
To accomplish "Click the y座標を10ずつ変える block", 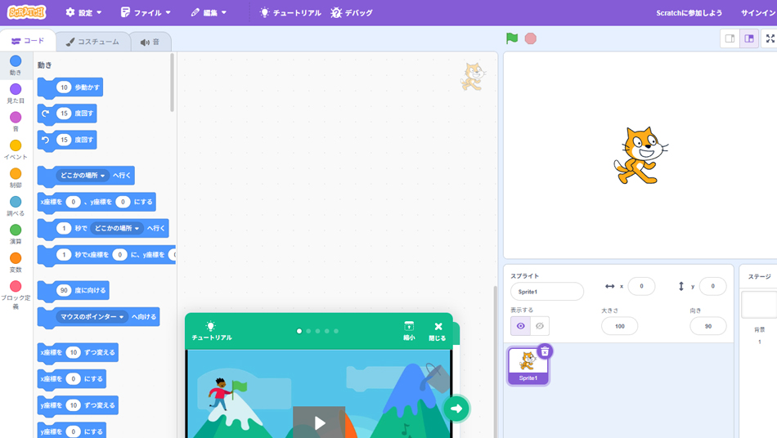I will pyautogui.click(x=78, y=406).
